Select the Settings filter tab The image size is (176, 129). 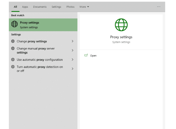click(56, 7)
